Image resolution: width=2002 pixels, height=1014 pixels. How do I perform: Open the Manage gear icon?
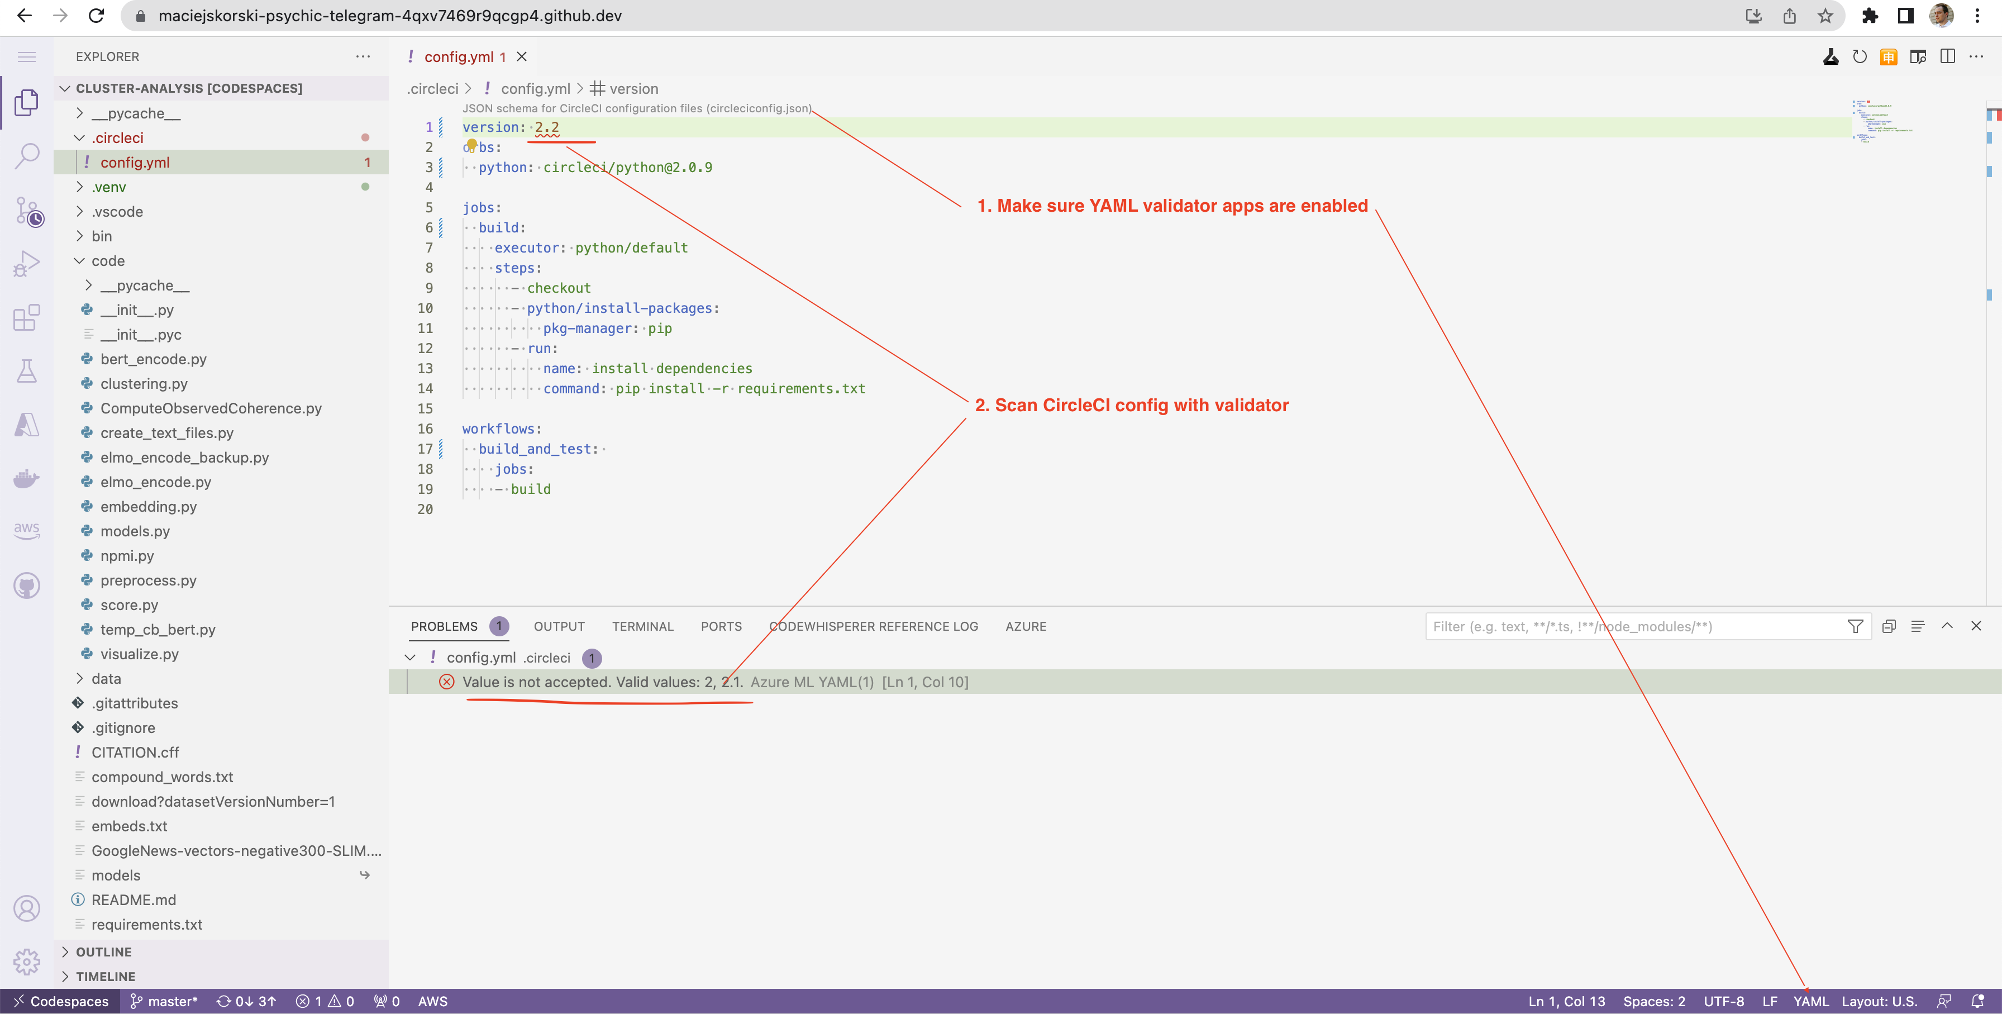pyautogui.click(x=26, y=961)
